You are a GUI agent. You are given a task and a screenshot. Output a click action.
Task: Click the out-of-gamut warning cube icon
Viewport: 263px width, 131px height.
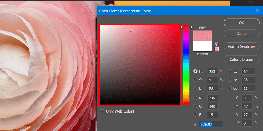pos(217,44)
